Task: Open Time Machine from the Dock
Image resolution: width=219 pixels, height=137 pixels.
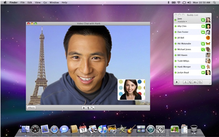Action: pyautogui.click(x=151, y=130)
